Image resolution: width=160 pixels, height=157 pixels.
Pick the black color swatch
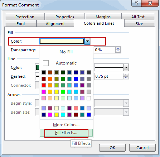[x=44, y=72]
